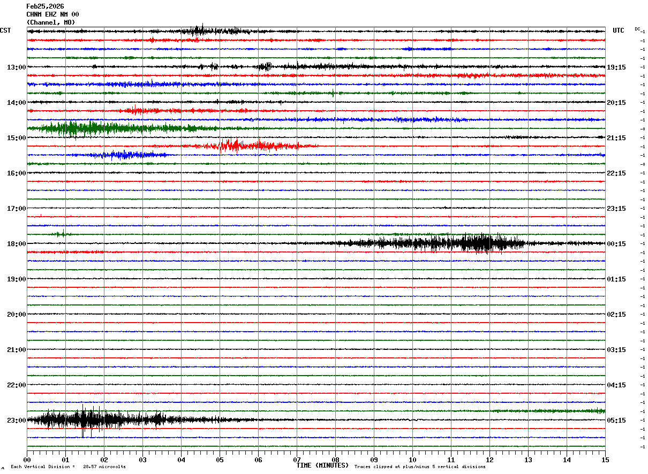Click the (Channel, MO) location label

(x=51, y=22)
